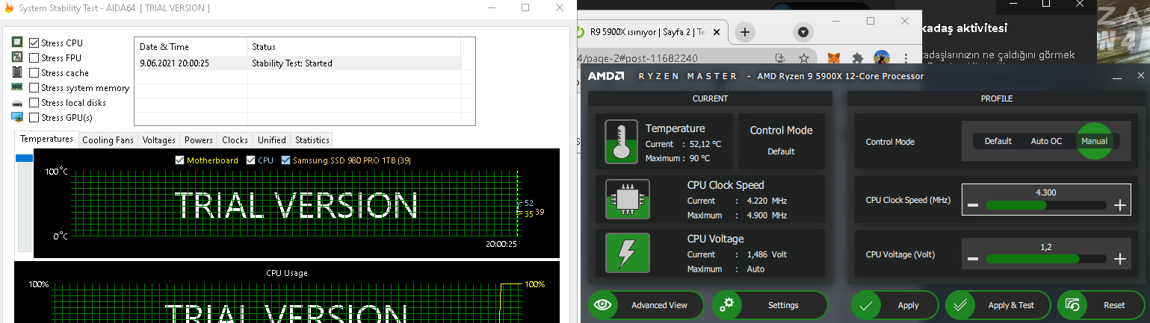Image resolution: width=1150 pixels, height=323 pixels.
Task: Enable the Stress GPU(s) checkbox
Action: pos(34,117)
